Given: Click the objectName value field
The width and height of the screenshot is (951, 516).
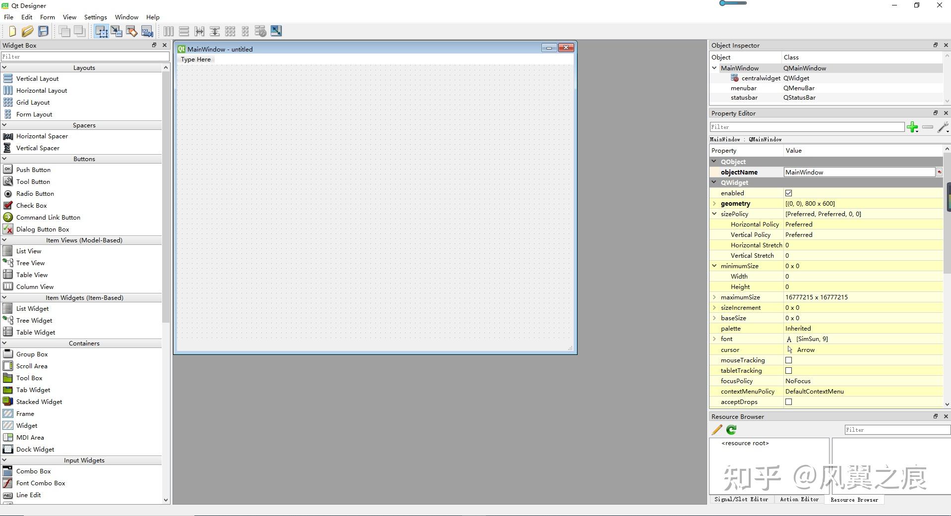Looking at the screenshot, I should point(860,172).
